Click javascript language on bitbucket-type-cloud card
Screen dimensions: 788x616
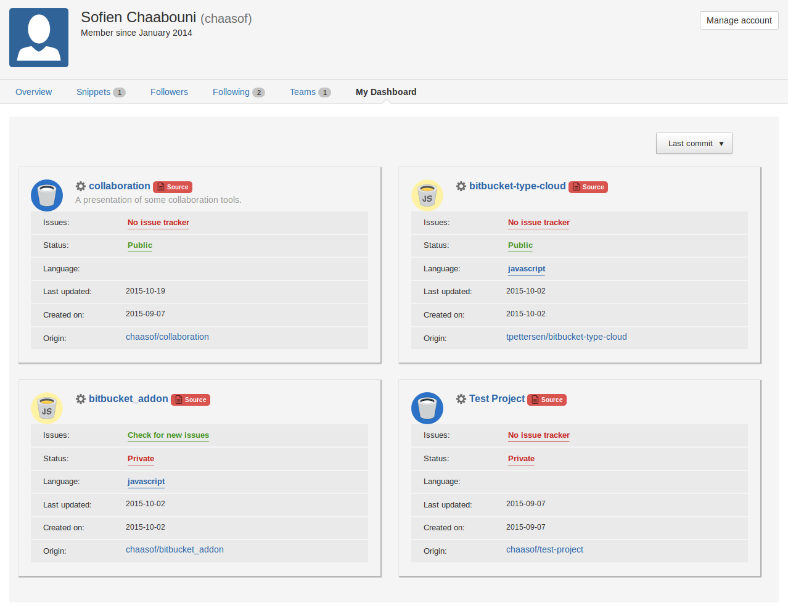coord(527,269)
